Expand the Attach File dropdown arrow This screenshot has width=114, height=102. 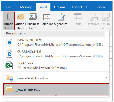(x=11, y=28)
